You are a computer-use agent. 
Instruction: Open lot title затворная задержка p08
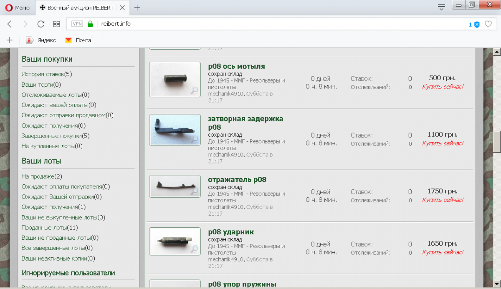click(x=245, y=123)
